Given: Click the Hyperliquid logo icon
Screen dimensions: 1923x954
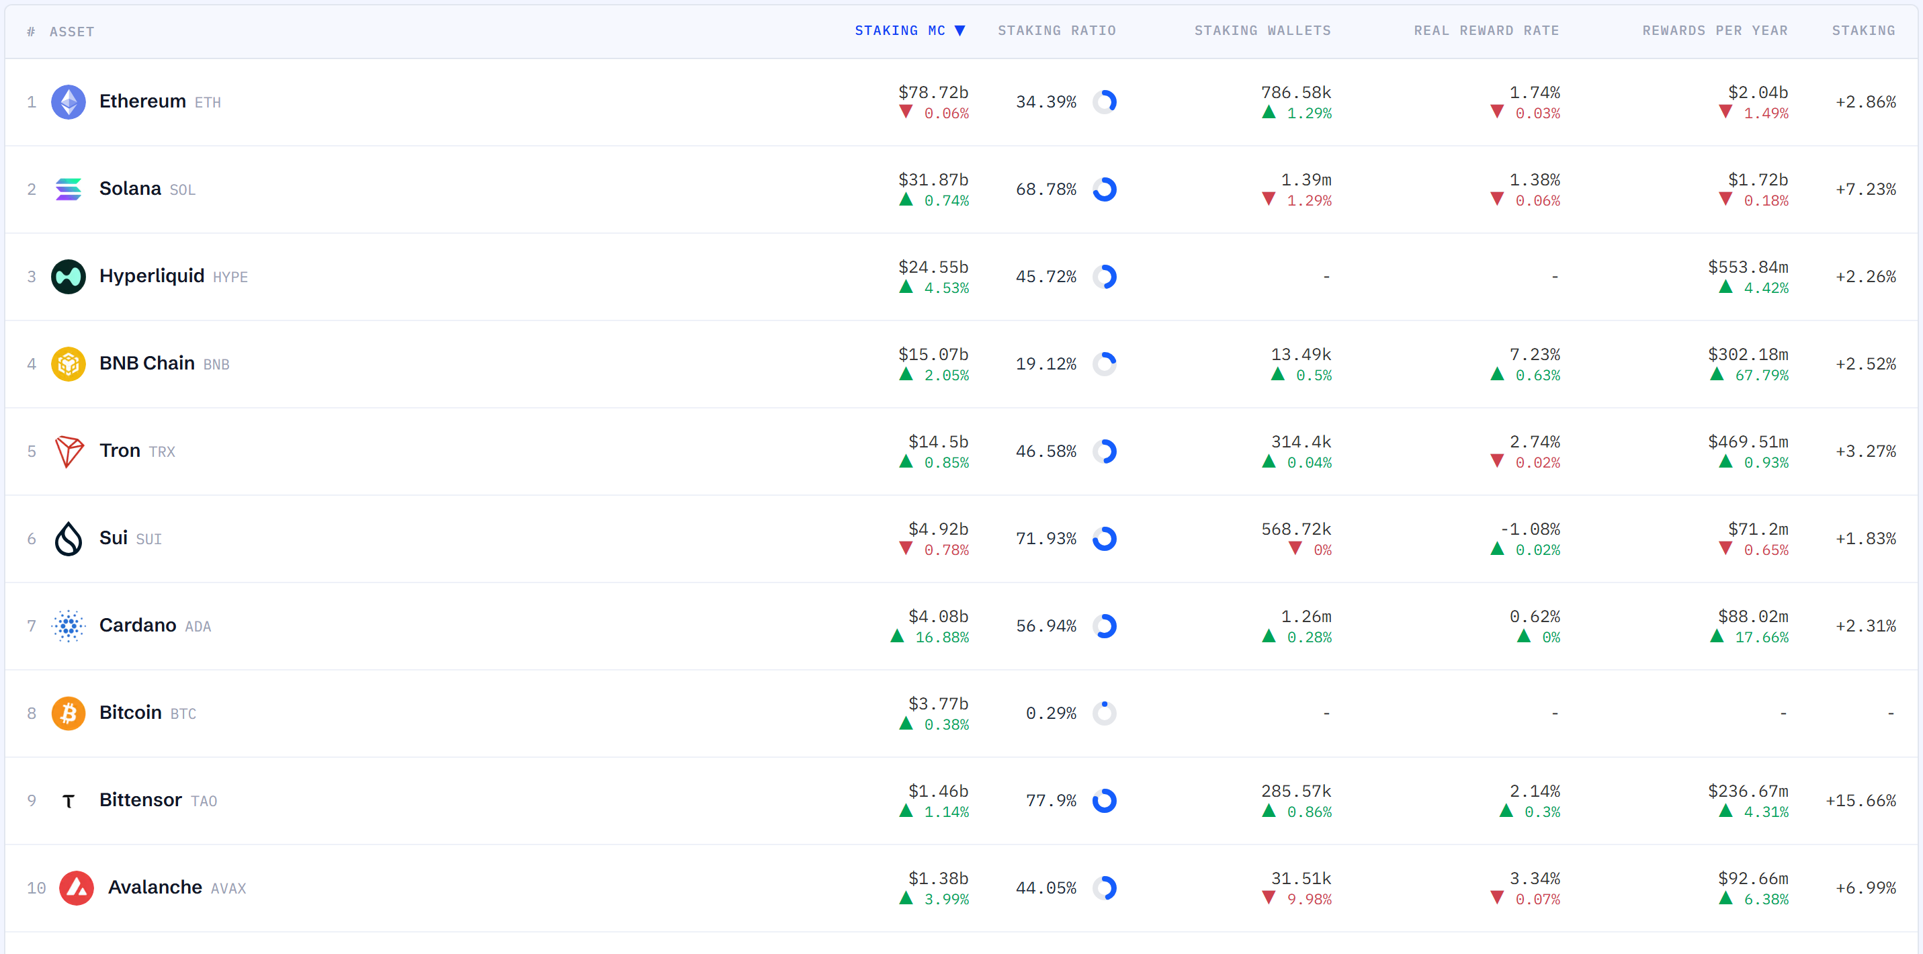Looking at the screenshot, I should pos(68,276).
